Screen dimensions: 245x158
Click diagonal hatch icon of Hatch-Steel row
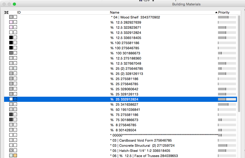(x=11, y=151)
